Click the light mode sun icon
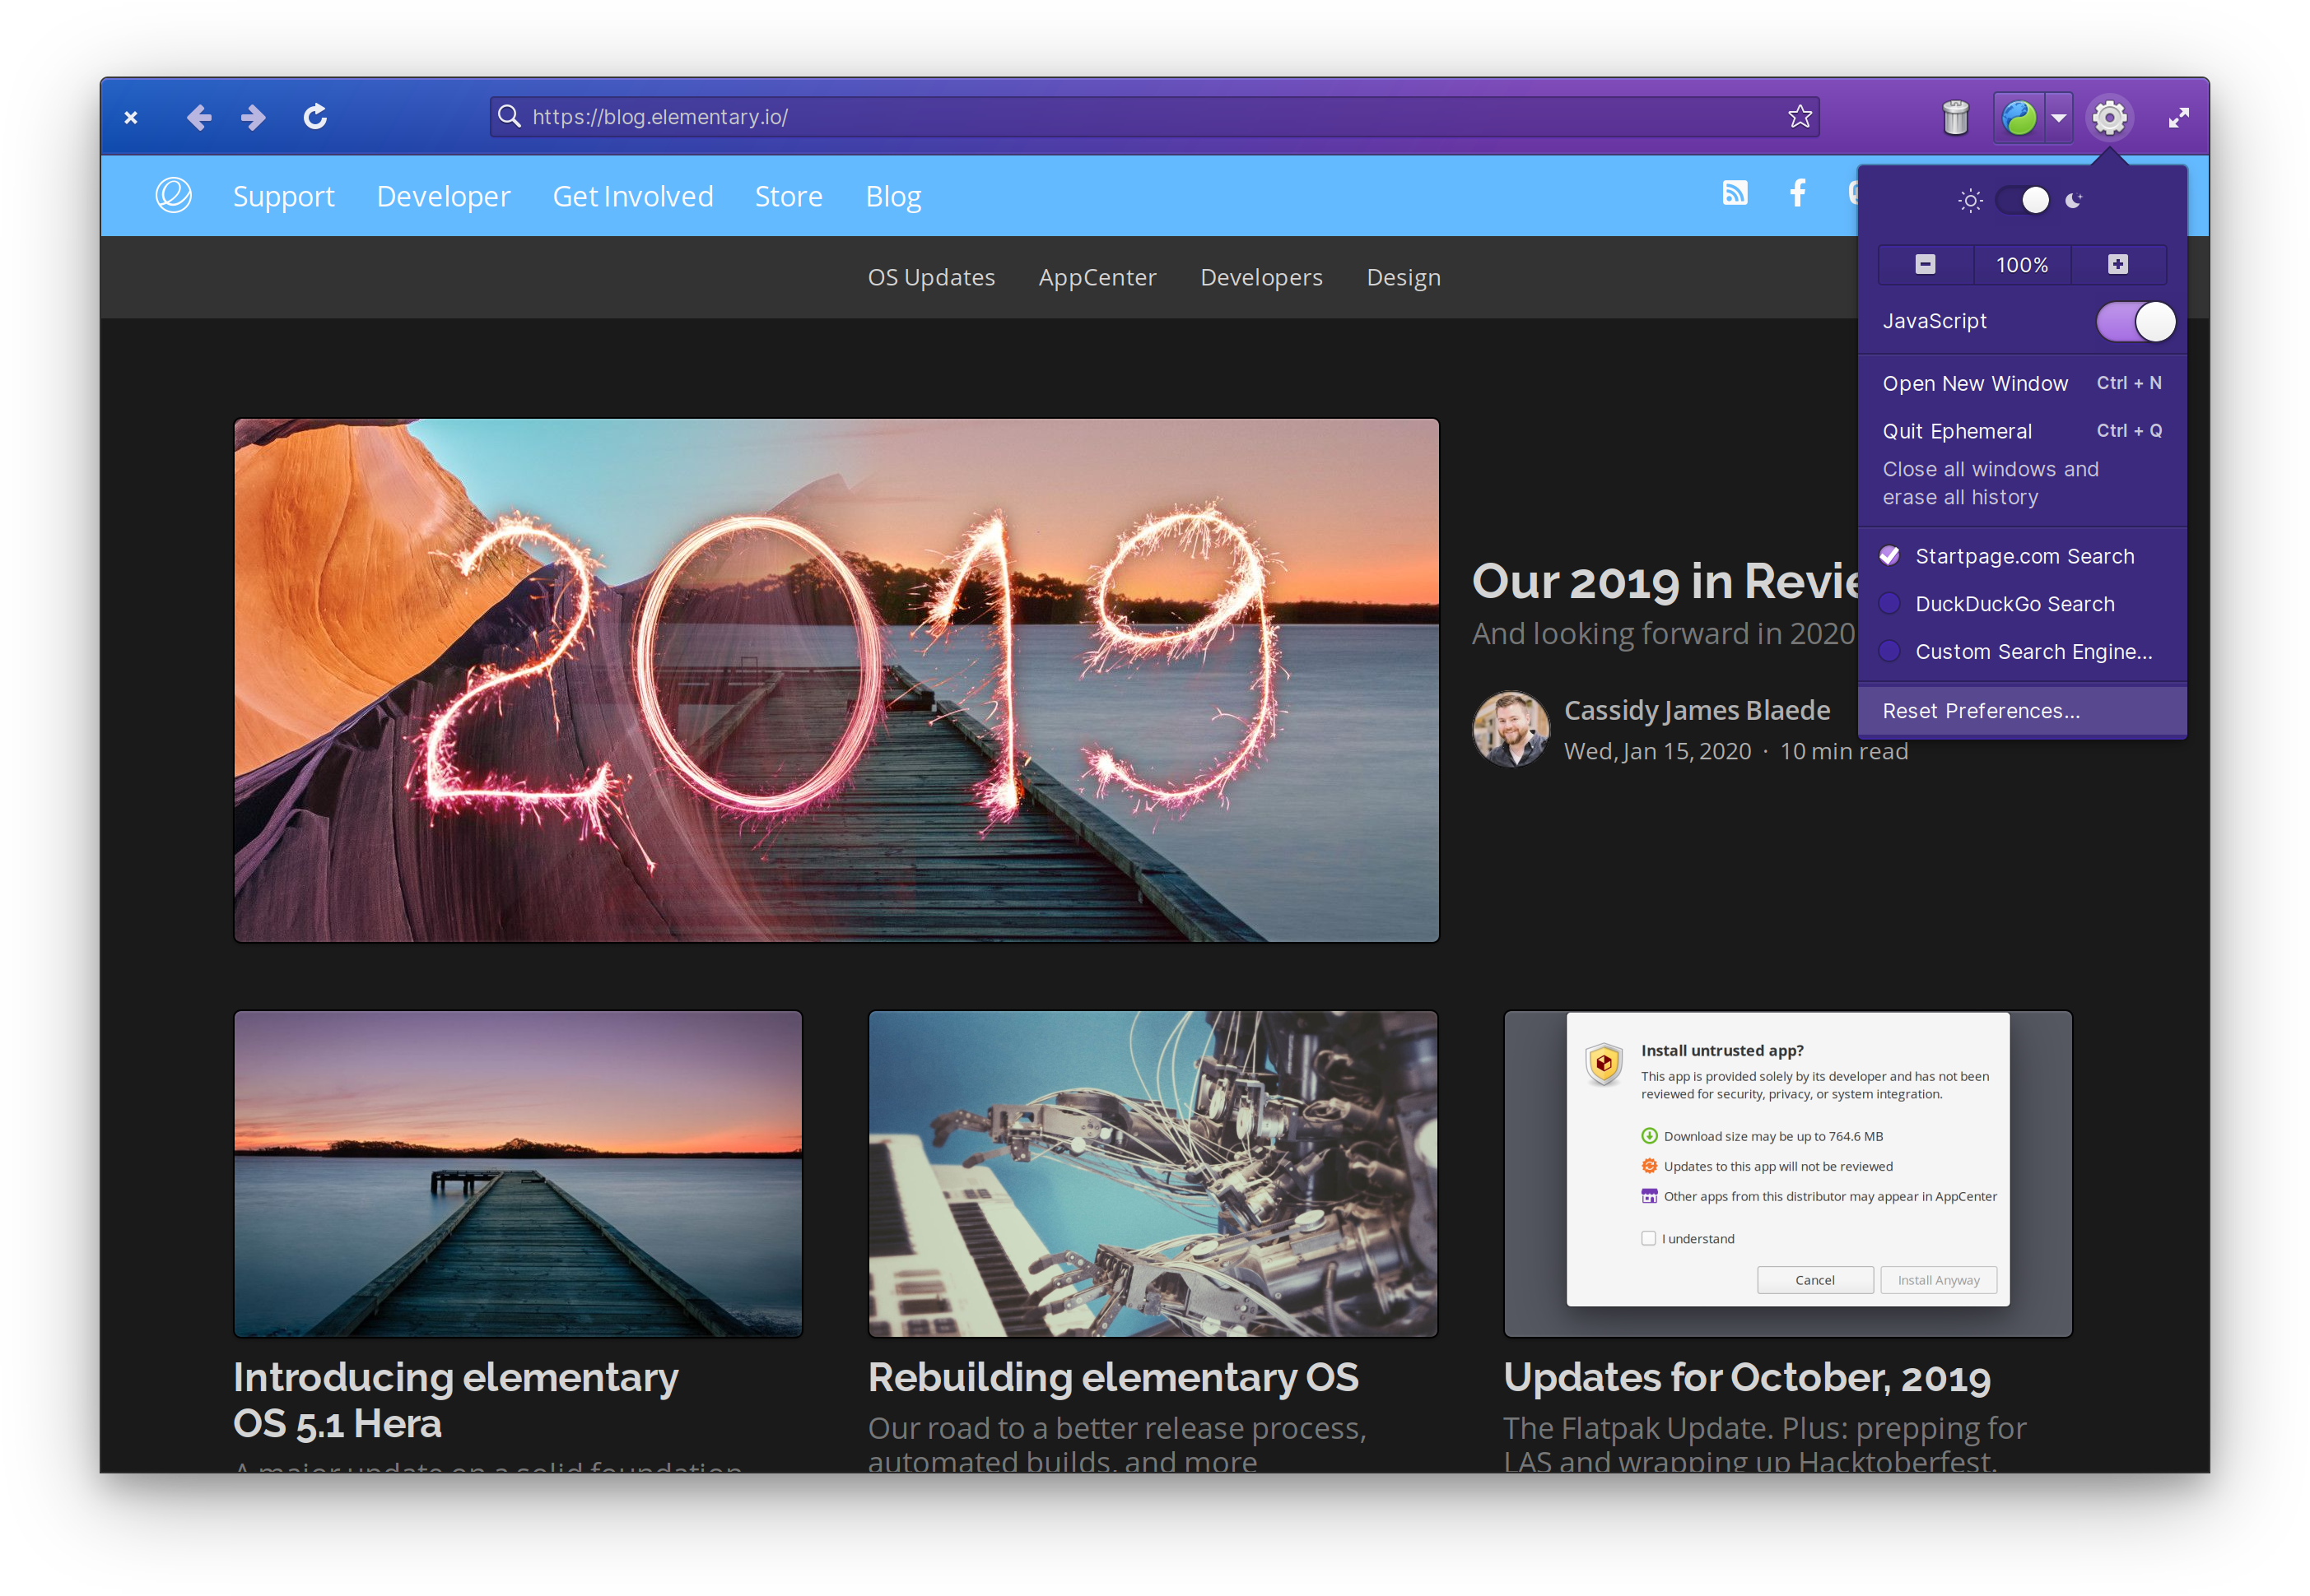2310x1596 pixels. tap(1969, 200)
